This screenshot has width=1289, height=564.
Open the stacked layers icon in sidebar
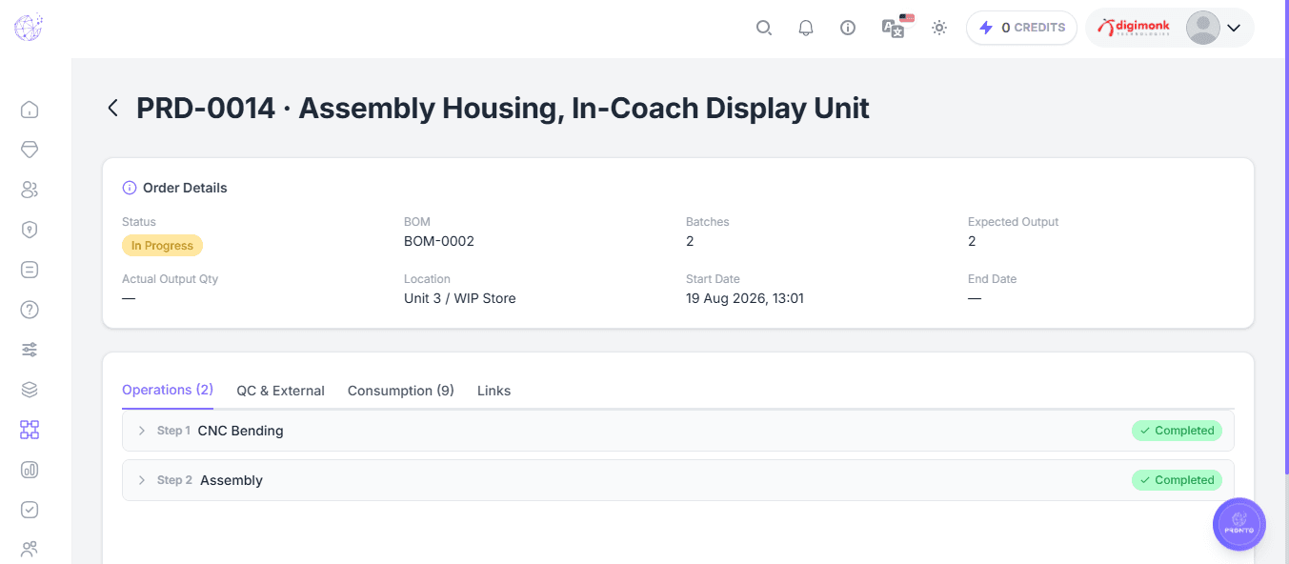pos(30,390)
